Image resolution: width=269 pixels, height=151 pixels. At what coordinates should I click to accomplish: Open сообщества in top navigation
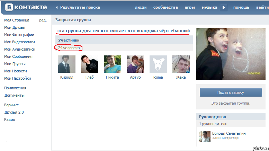(165, 7)
